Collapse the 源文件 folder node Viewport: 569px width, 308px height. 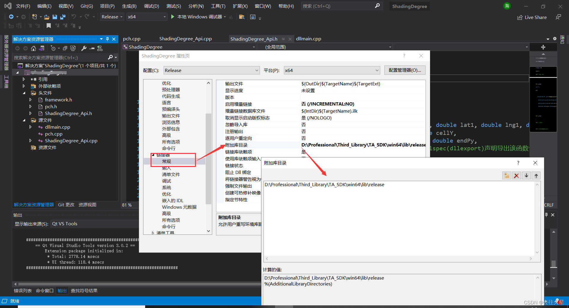[x=24, y=120]
